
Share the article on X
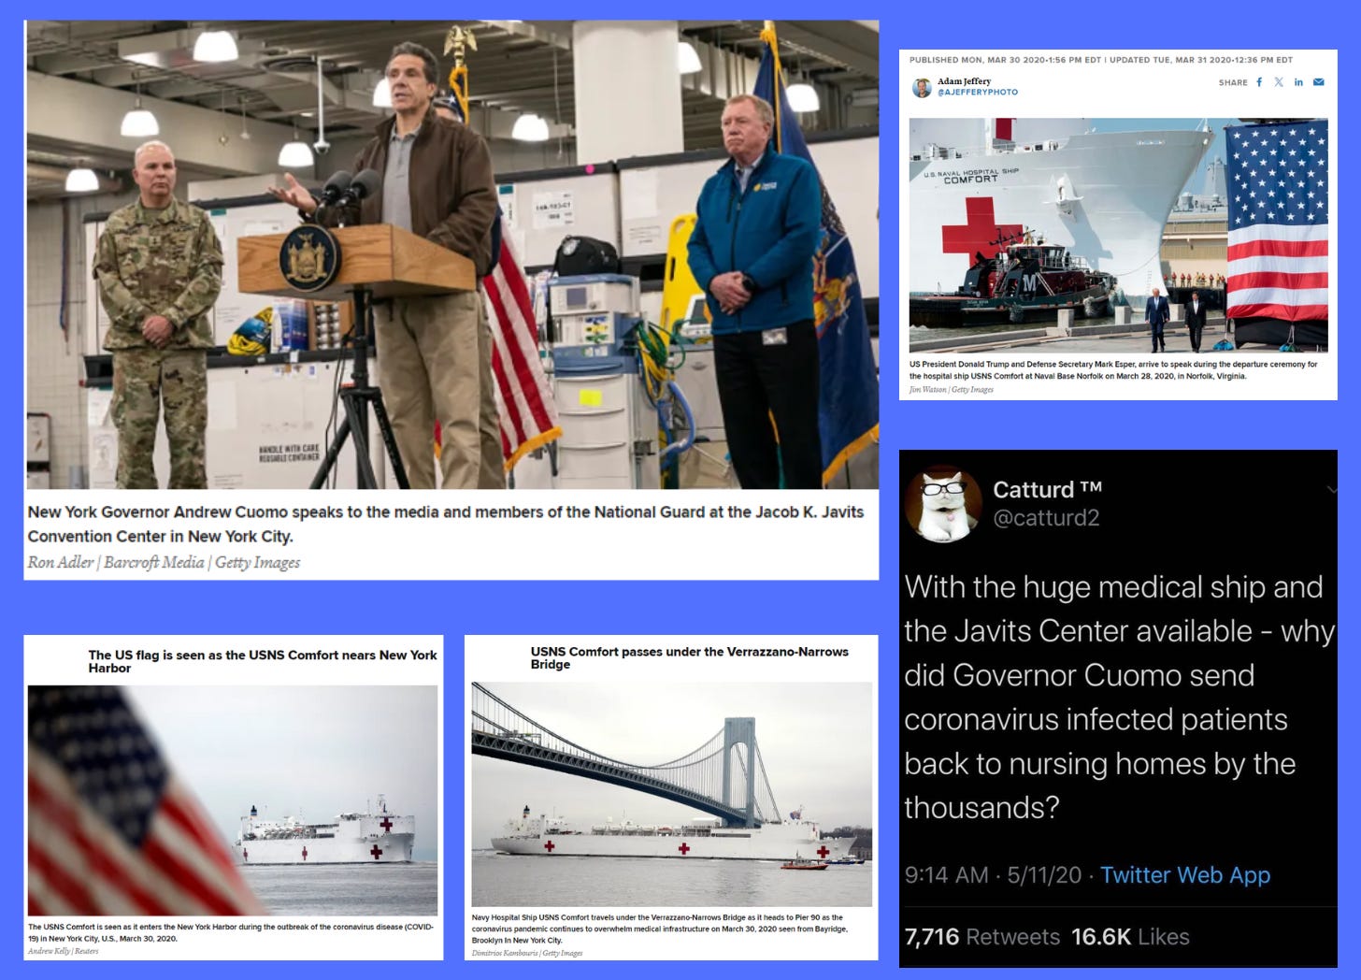coord(1279,82)
